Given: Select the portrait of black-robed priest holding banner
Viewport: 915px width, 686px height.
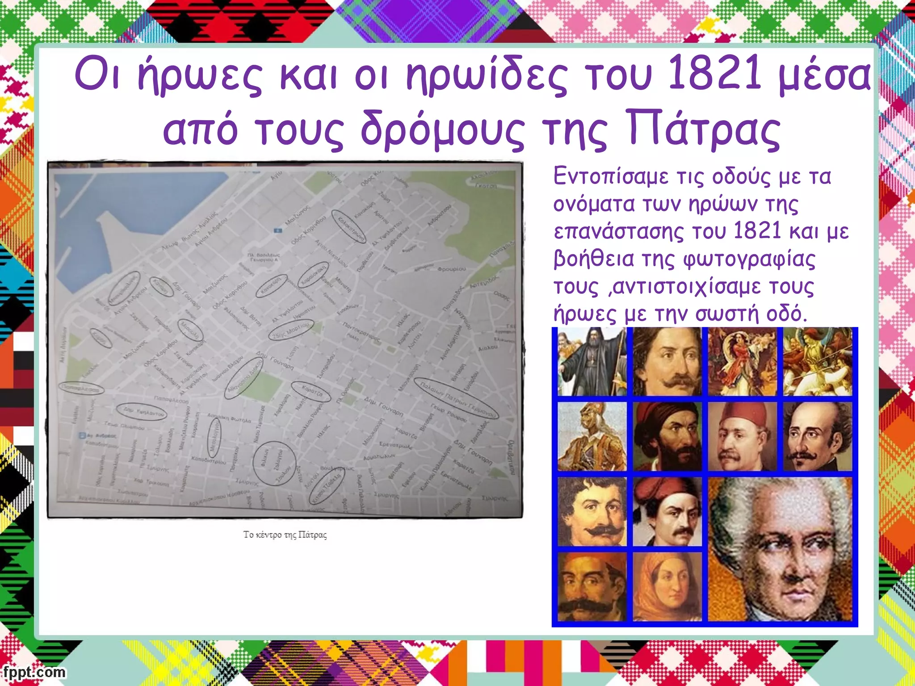Looking at the screenshot, I should click(x=592, y=361).
